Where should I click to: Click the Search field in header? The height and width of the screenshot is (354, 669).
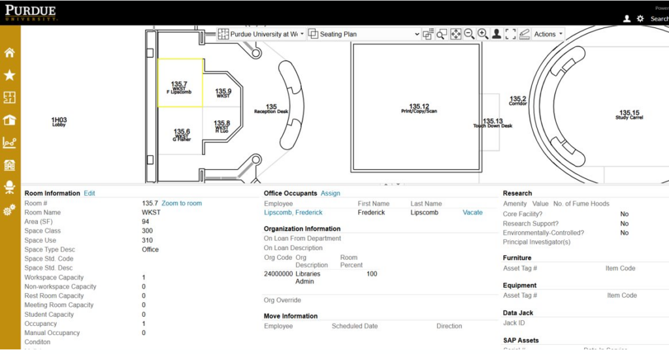point(659,19)
